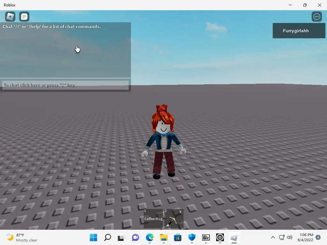
Task: Open the volume speaker tray icon
Action: tap(289, 237)
